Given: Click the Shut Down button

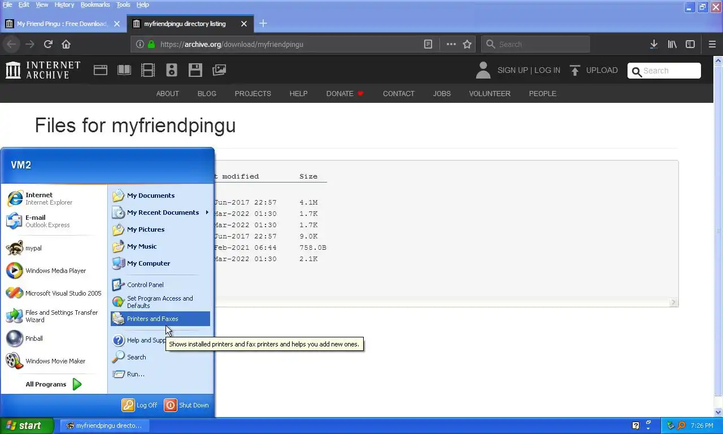Looking at the screenshot, I should click(186, 405).
